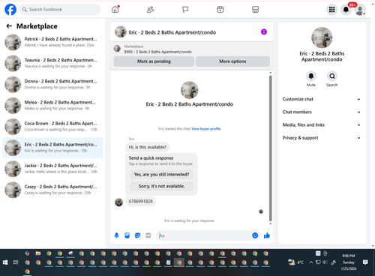Expand Chat members section
Screen dimensions: 375x276
[x=322, y=112]
